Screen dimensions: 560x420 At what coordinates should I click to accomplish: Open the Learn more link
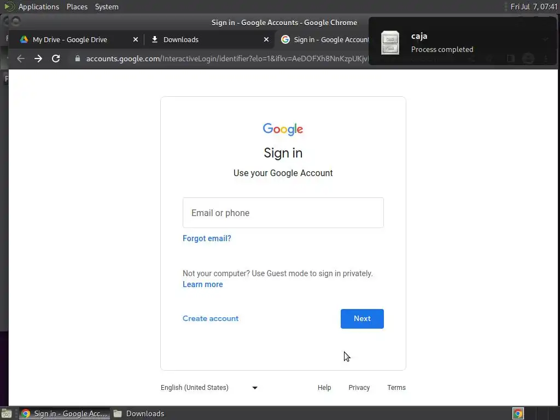coord(203,284)
